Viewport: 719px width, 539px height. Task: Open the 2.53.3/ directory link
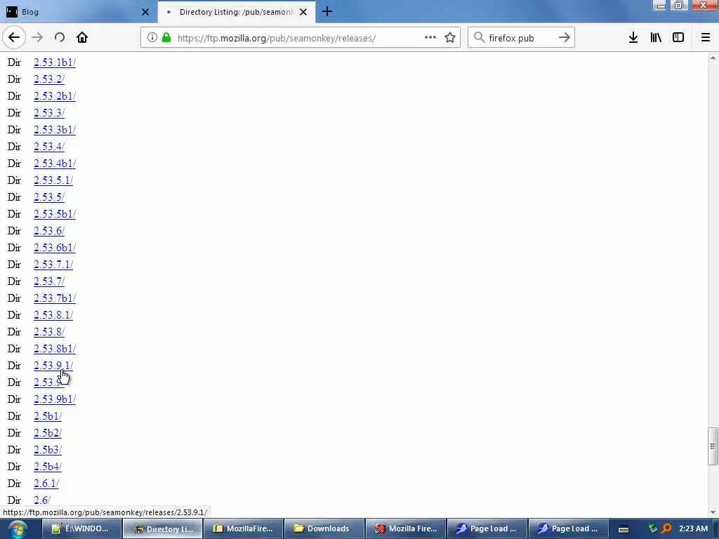pos(49,113)
